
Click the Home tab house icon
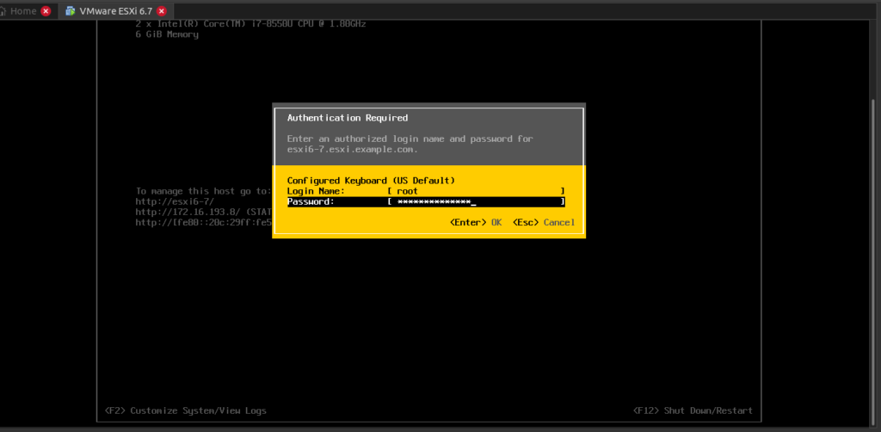[4, 11]
